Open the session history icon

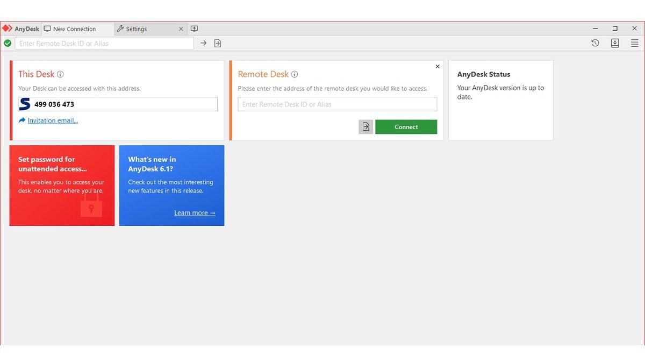tap(595, 43)
